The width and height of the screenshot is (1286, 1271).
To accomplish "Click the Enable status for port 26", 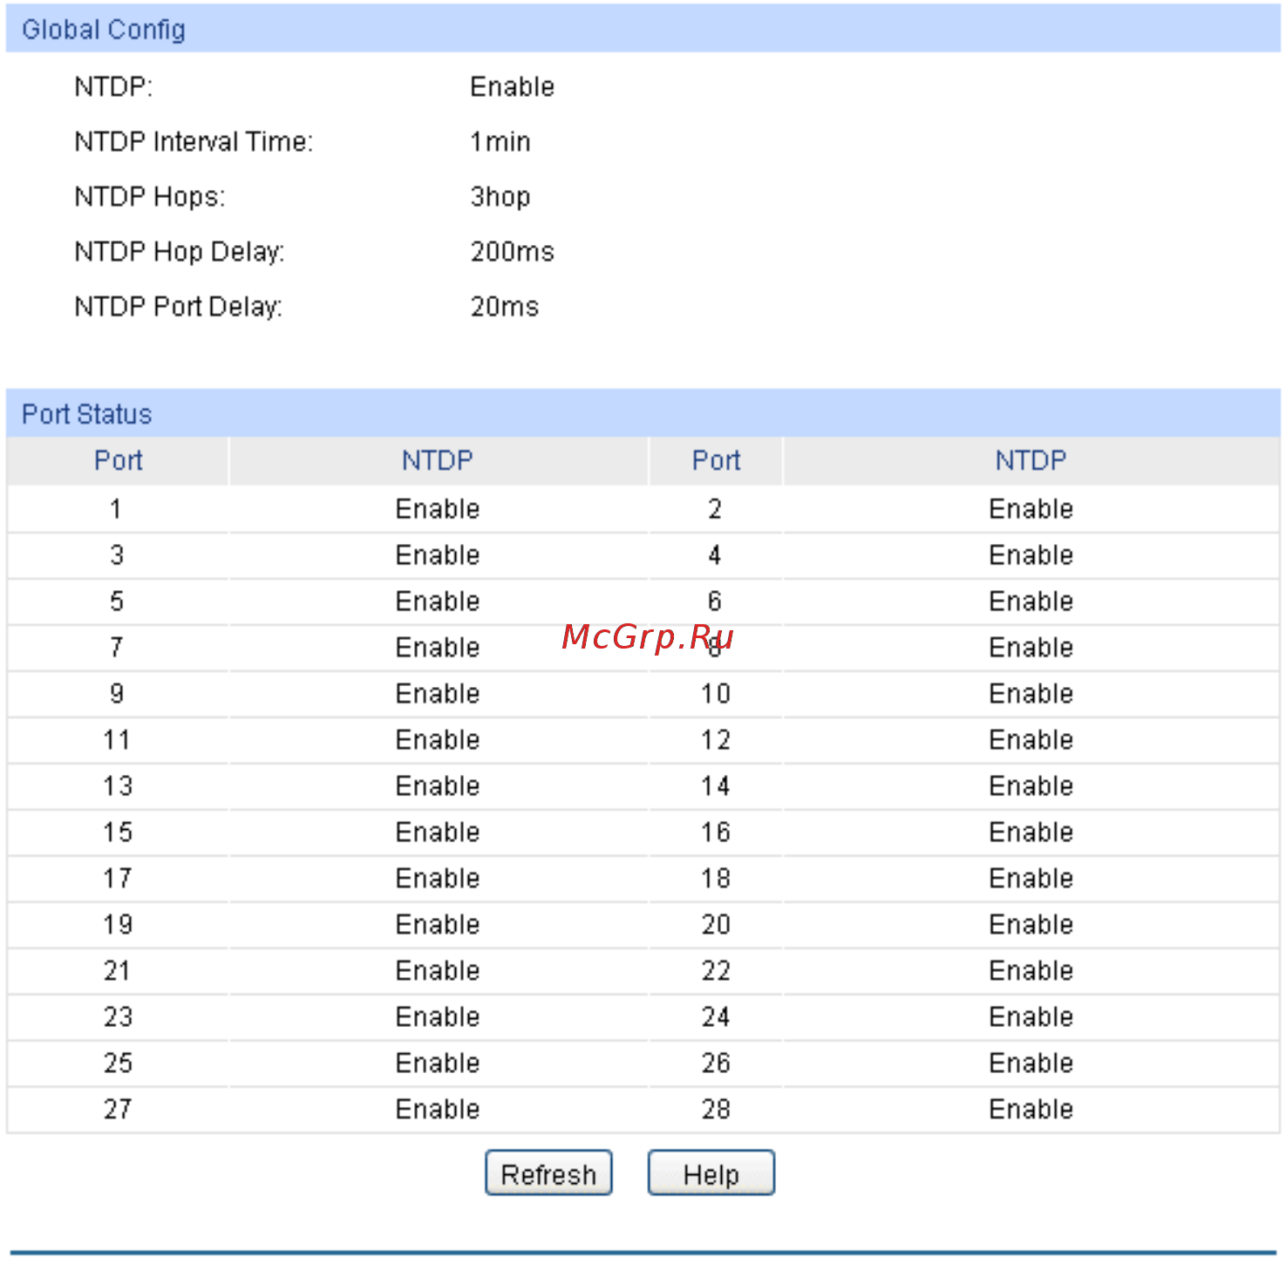I will pyautogui.click(x=1031, y=1063).
